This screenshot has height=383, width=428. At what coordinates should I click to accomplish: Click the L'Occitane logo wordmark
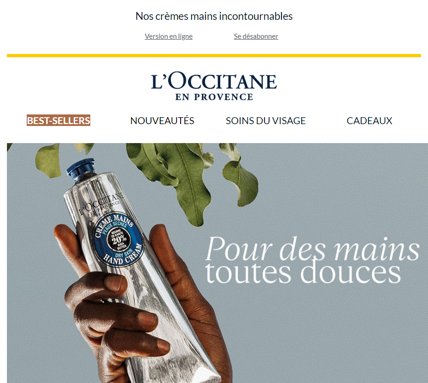(x=214, y=81)
